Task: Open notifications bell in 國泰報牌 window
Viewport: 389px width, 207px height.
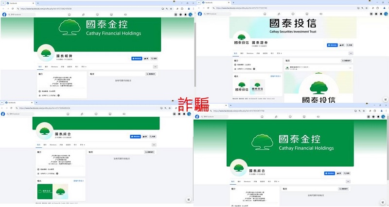Action: (185, 15)
